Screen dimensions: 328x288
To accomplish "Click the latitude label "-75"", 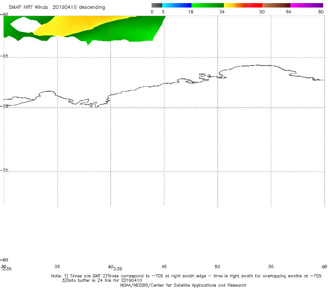I will [4, 171].
